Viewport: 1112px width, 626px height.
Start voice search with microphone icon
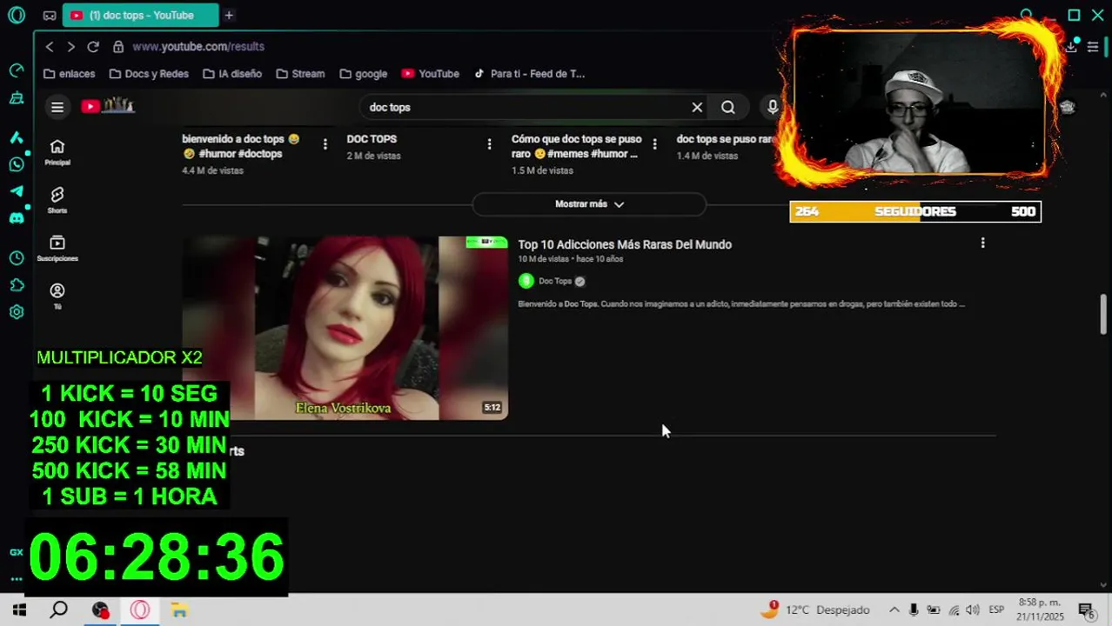(x=772, y=107)
